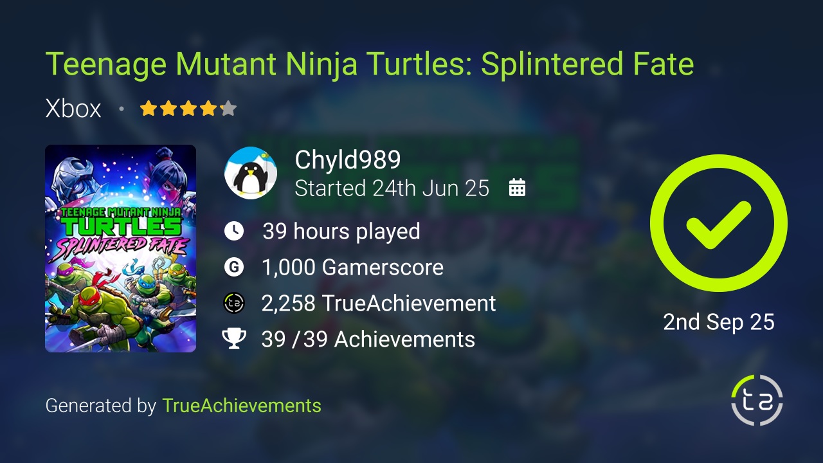823x463 pixels.
Task: Click the 2nd Sep 25 completion date
Action: coord(718,322)
